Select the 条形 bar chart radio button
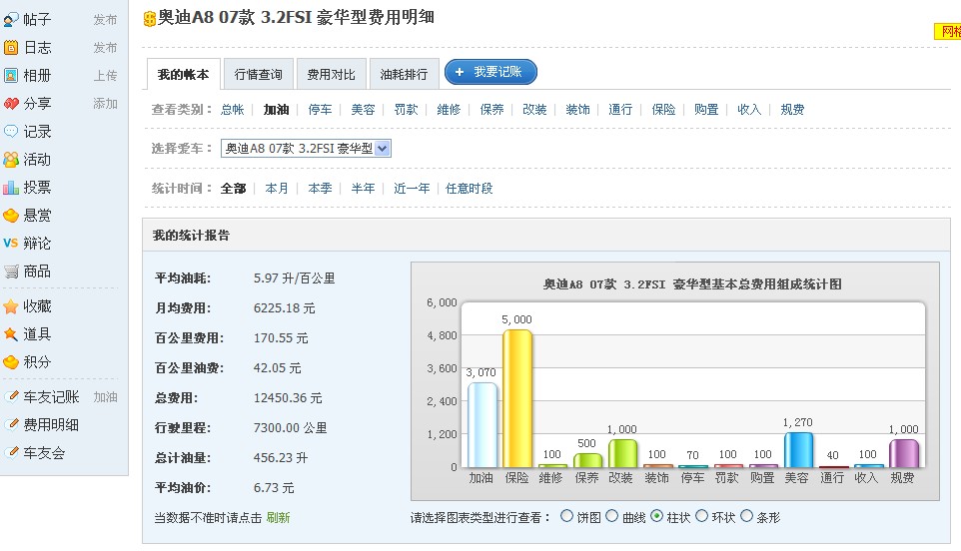The image size is (961, 551). tap(746, 516)
